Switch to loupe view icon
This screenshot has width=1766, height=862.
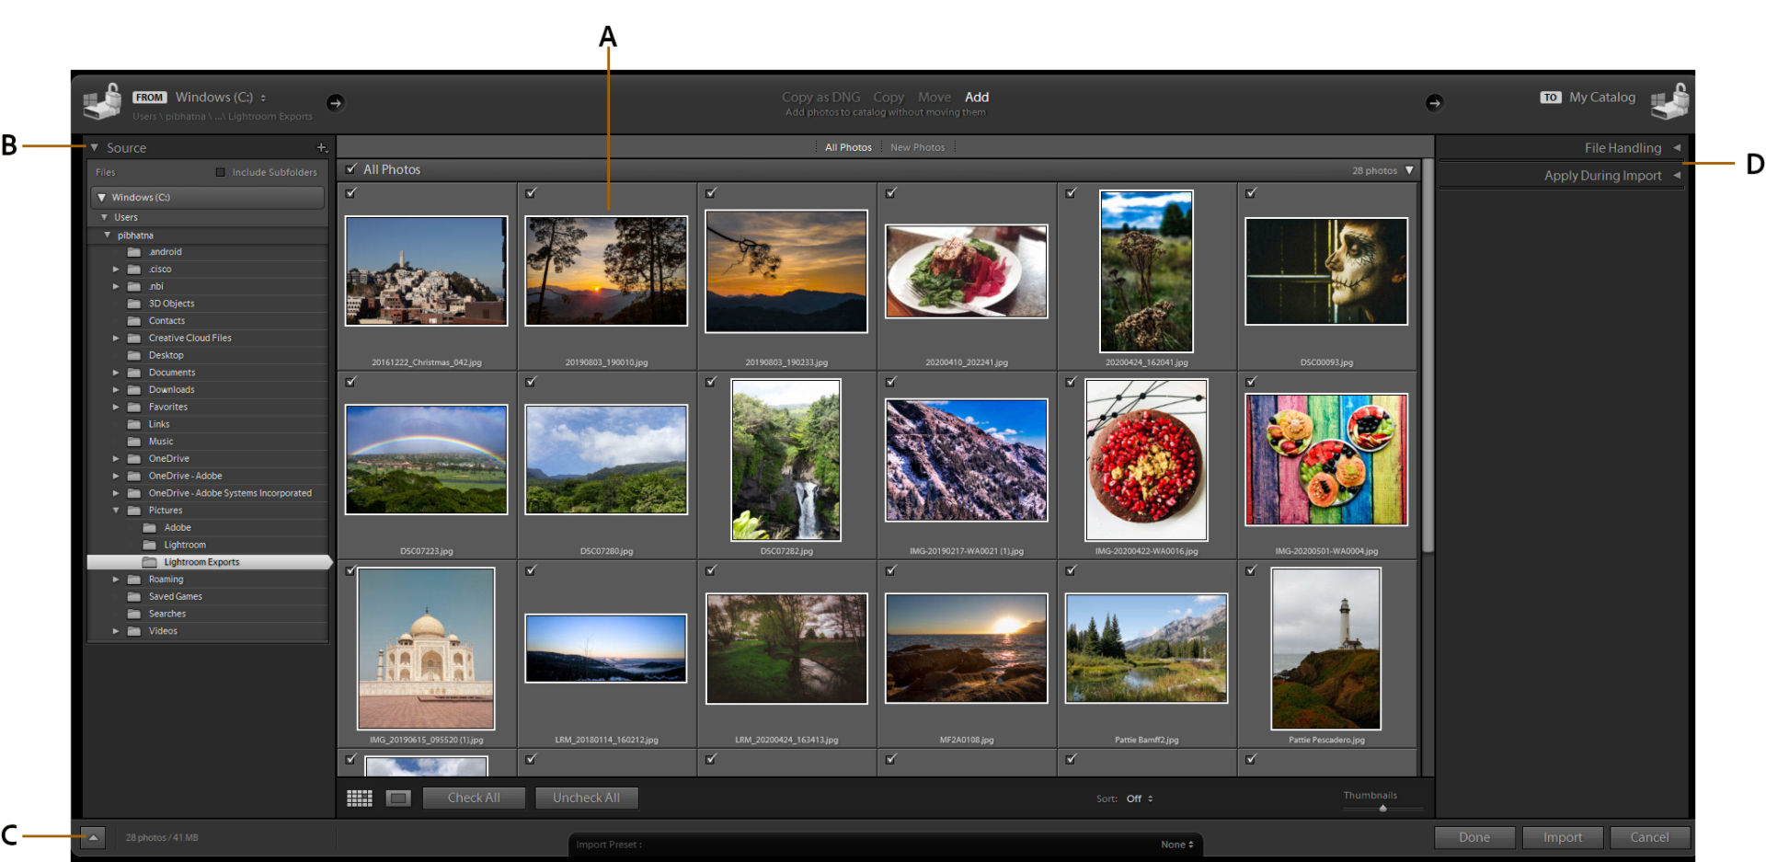coord(398,798)
